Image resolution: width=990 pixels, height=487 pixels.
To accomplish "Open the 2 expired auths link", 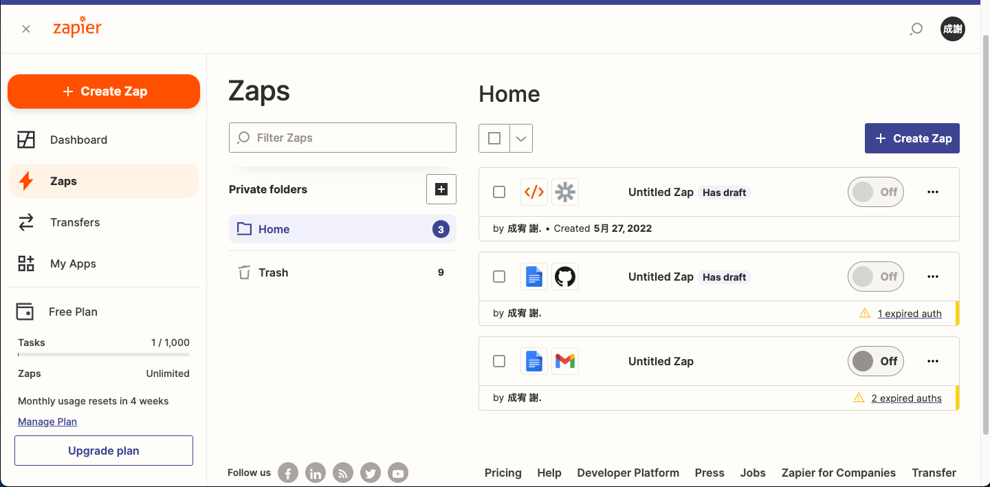I will tap(907, 398).
